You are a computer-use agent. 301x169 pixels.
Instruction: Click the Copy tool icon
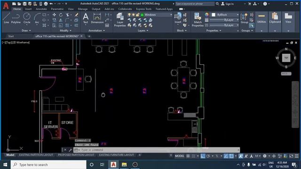55,20
